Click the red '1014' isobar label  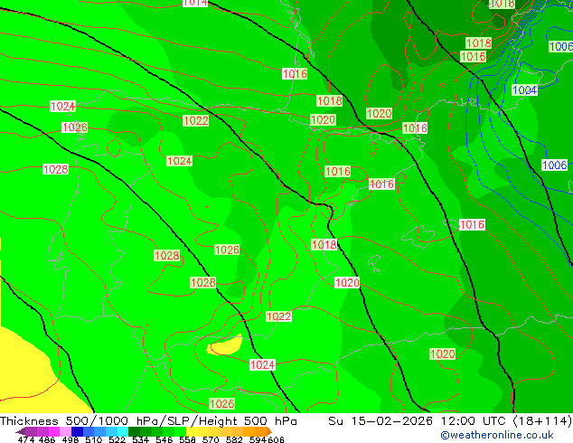(195, 3)
